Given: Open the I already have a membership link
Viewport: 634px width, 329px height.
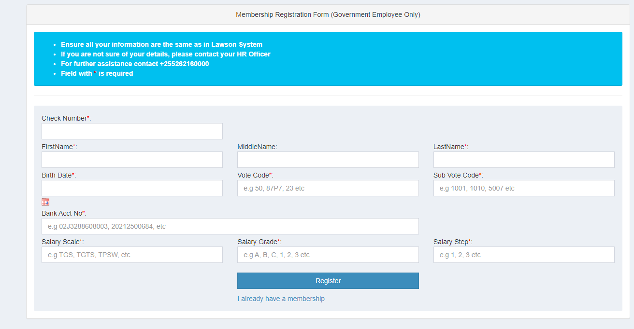Looking at the screenshot, I should (x=281, y=298).
